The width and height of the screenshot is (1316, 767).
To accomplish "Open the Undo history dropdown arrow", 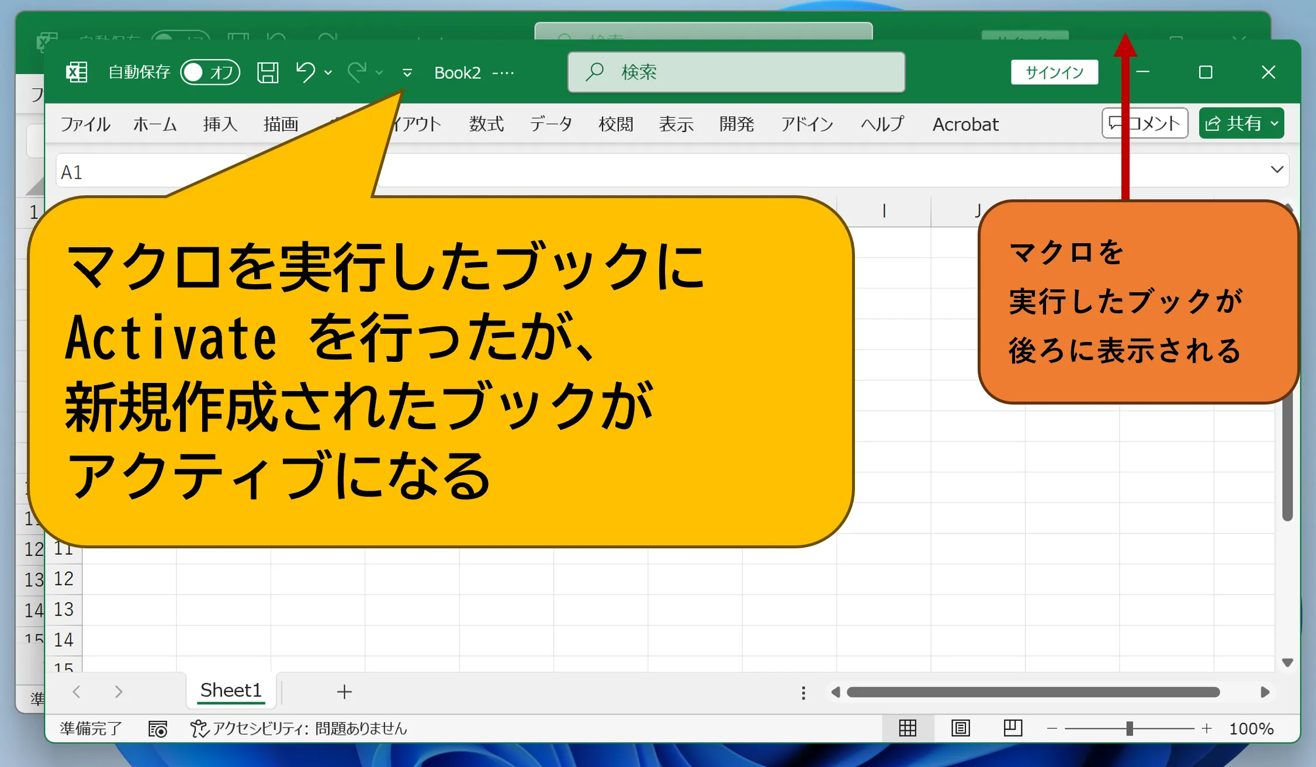I will [328, 72].
